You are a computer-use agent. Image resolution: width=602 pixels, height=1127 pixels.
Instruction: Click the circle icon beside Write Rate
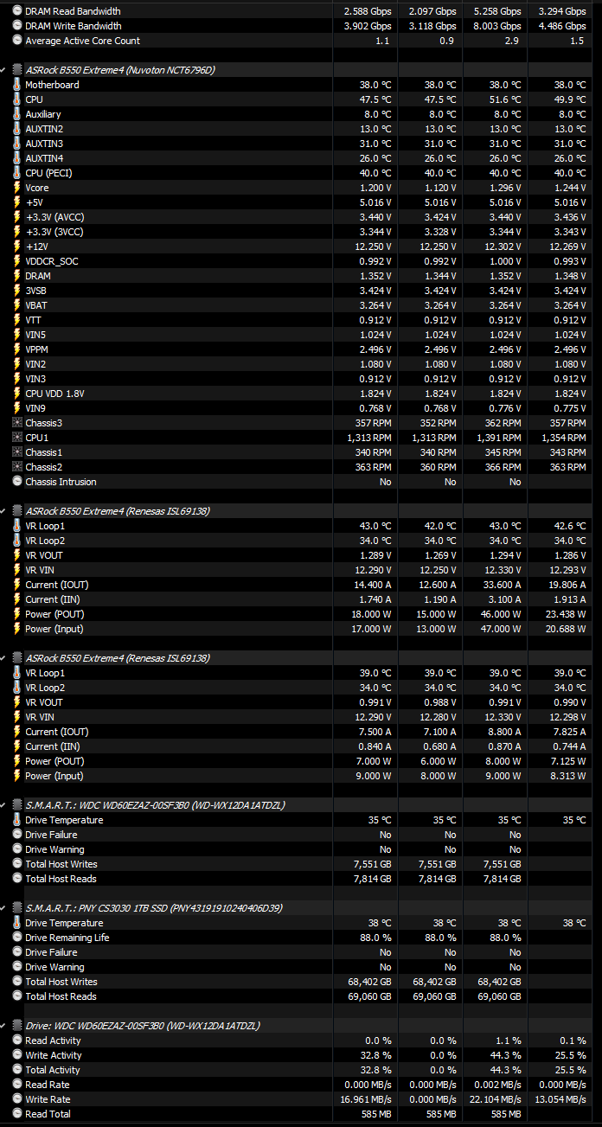(17, 1099)
